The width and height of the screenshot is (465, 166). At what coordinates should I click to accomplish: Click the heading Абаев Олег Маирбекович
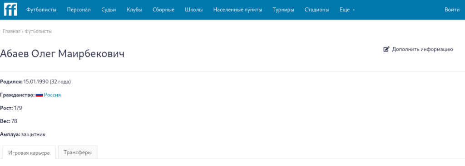[x=62, y=54]
